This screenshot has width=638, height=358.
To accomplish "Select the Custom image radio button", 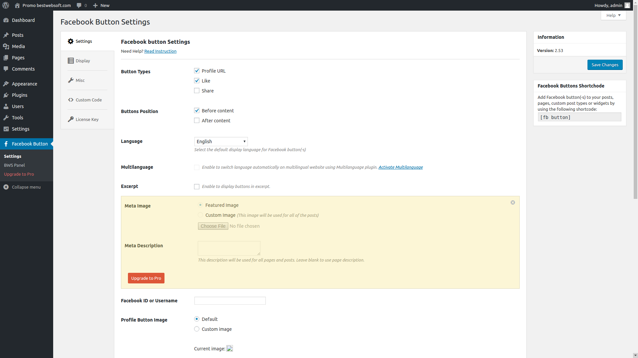I will click(197, 329).
